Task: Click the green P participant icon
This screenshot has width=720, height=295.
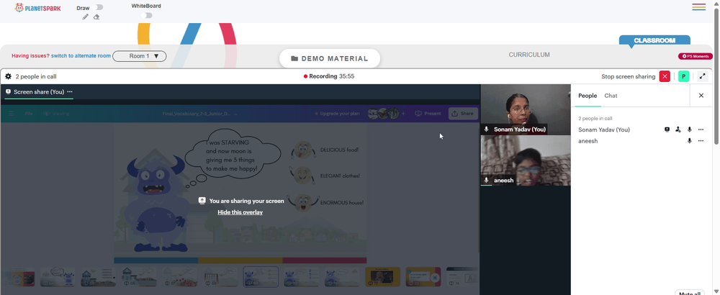Action: (684, 76)
